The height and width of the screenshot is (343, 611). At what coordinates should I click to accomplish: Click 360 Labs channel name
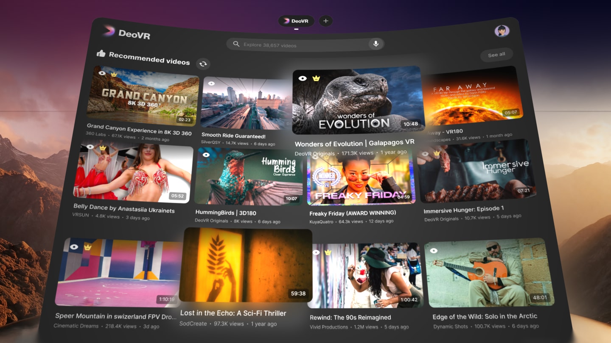tap(96, 134)
